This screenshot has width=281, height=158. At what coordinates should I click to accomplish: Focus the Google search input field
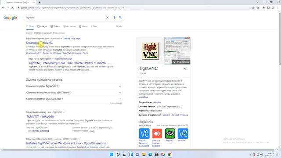[65, 18]
